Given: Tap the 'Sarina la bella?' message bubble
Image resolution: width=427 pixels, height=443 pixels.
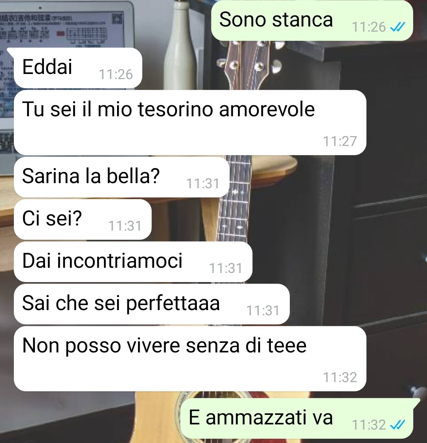Looking at the screenshot, I should [x=121, y=177].
